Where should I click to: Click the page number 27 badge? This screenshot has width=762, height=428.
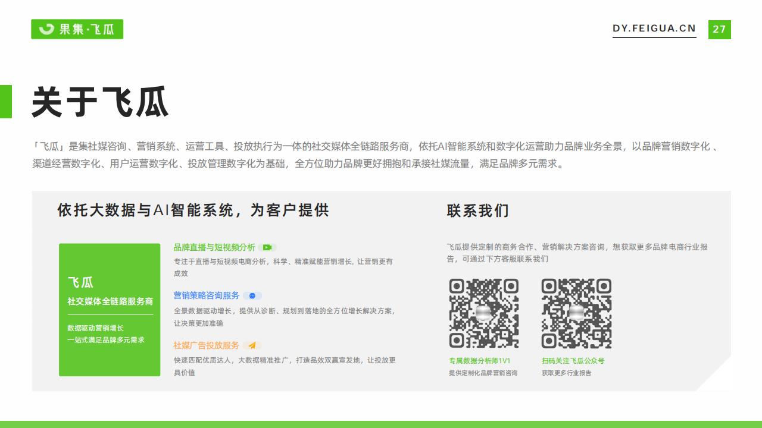coord(719,29)
